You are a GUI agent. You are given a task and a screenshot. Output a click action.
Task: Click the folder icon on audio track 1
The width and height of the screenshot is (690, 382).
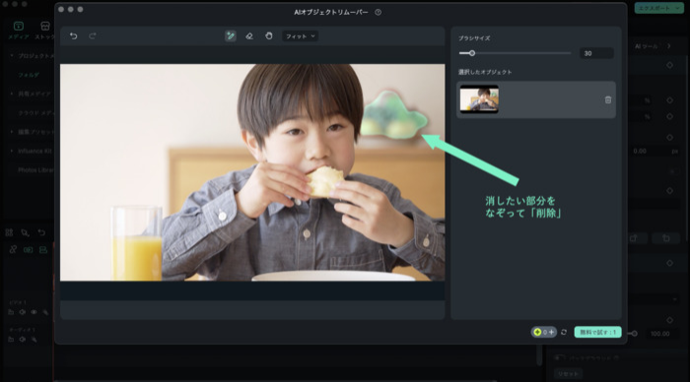point(11,339)
